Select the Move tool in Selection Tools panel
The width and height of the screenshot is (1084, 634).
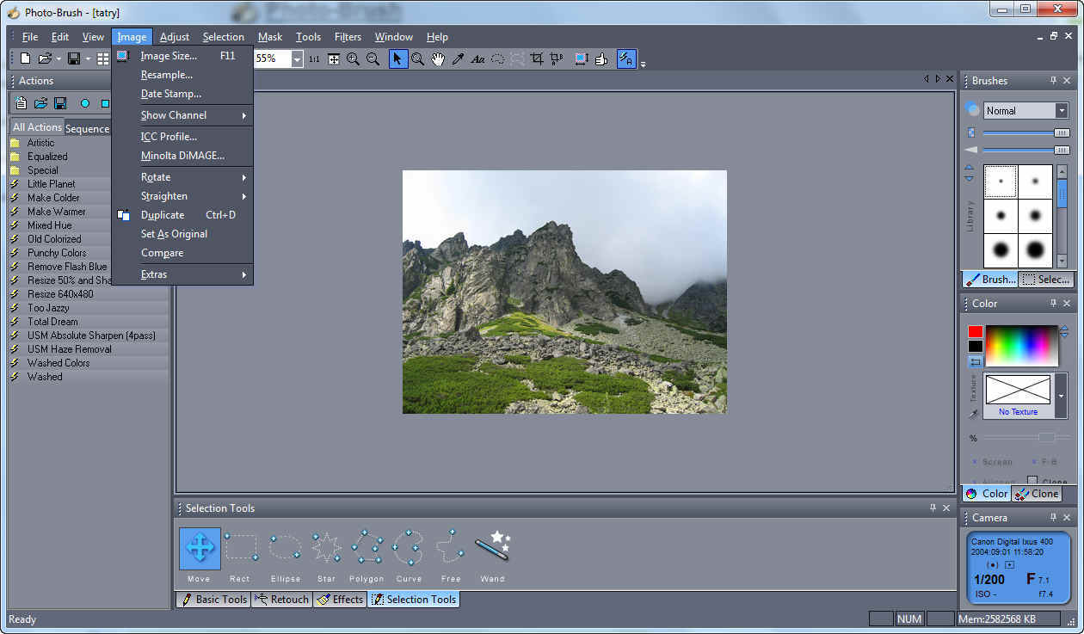pos(199,548)
